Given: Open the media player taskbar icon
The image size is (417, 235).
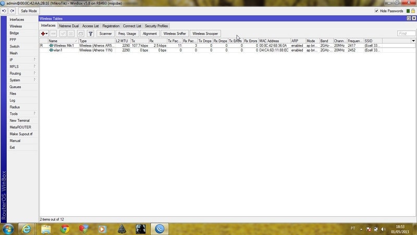Looking at the screenshot, I should [x=102, y=229].
